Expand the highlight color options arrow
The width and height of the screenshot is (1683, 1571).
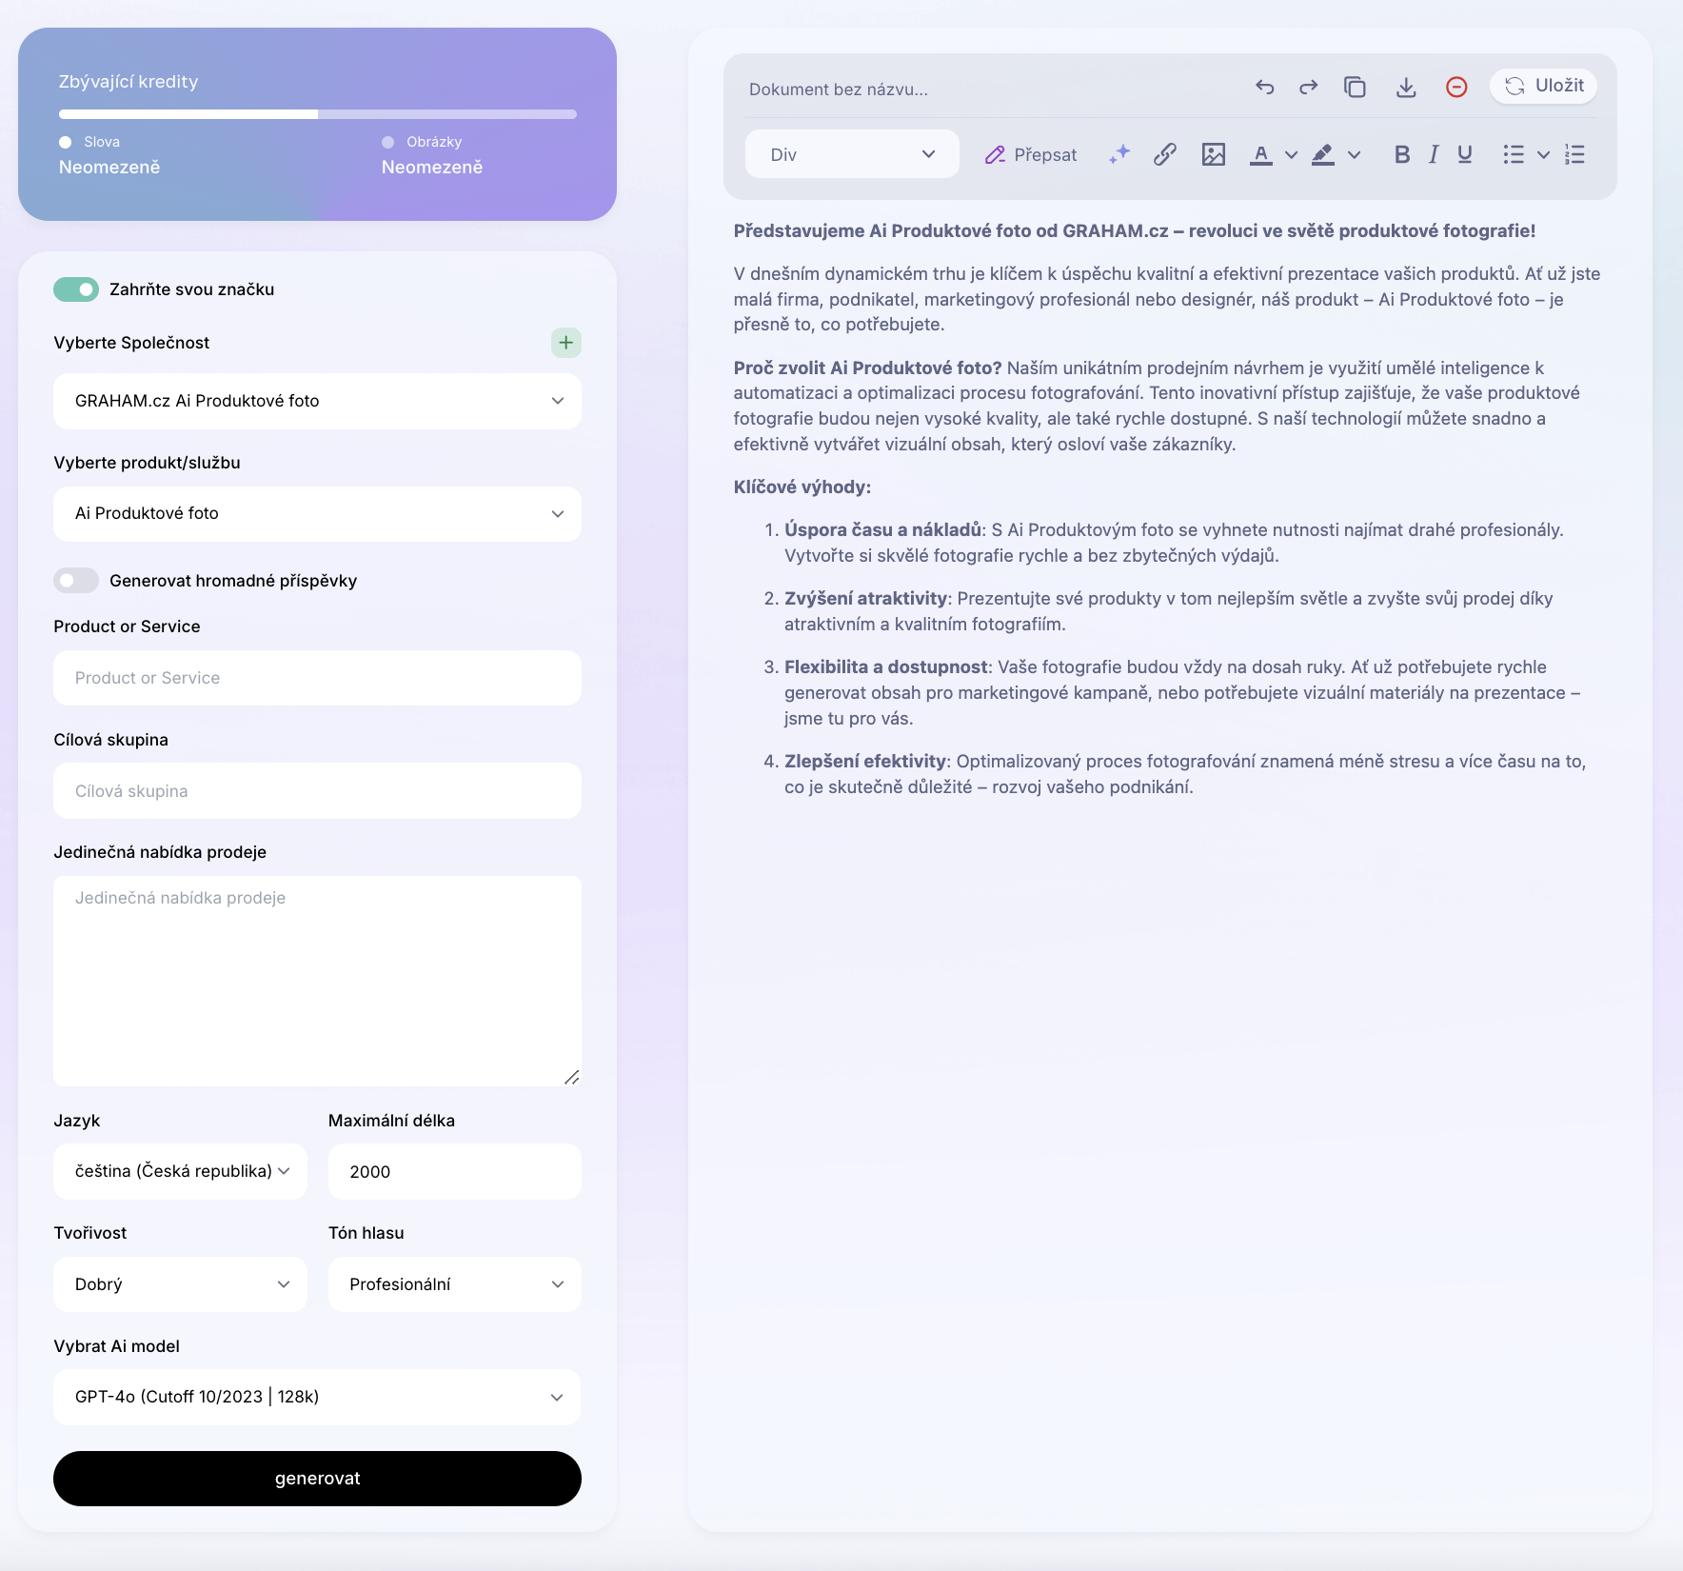1354,154
